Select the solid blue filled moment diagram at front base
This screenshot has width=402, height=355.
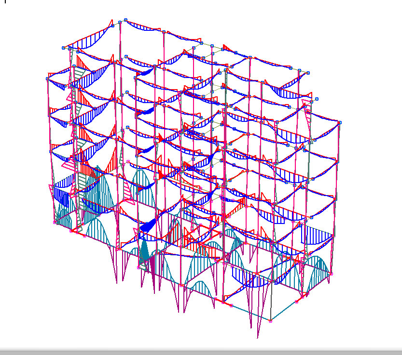[x=150, y=226]
